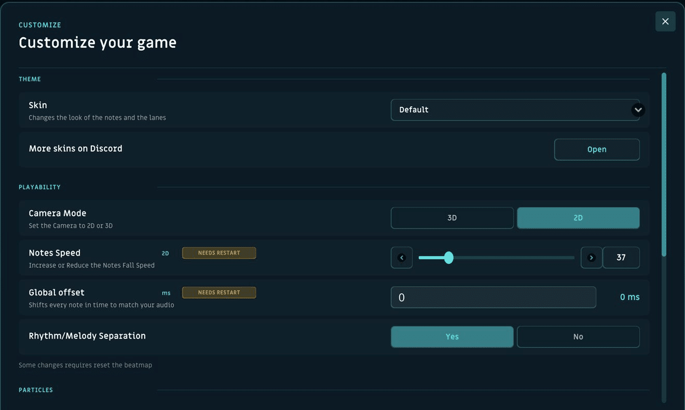Click the 'Rhythm/Melody Separation' label
Image resolution: width=685 pixels, height=410 pixels.
(x=87, y=336)
